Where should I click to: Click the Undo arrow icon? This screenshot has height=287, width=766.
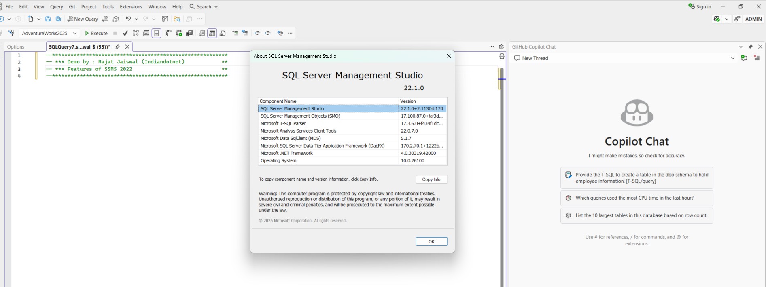128,19
